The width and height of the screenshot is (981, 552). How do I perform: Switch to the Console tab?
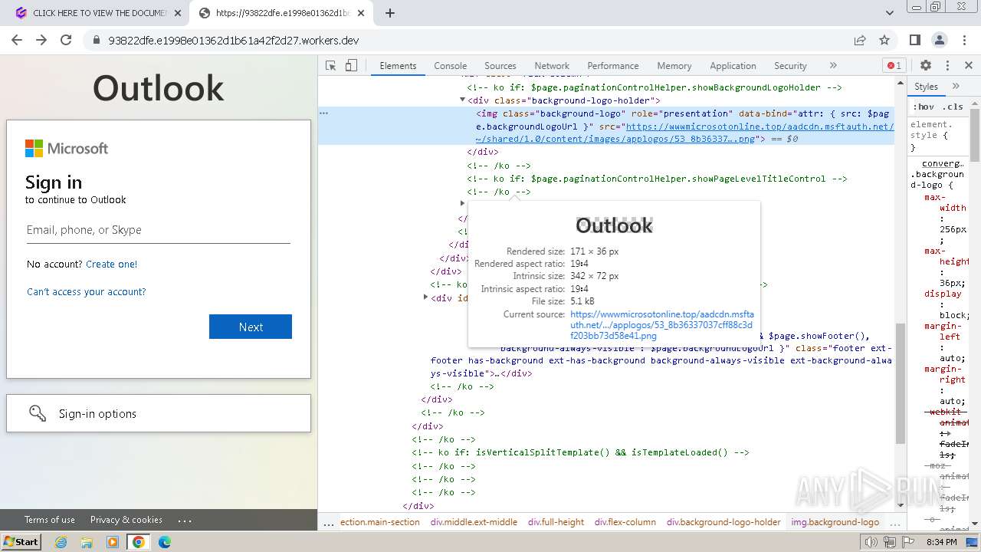point(450,66)
